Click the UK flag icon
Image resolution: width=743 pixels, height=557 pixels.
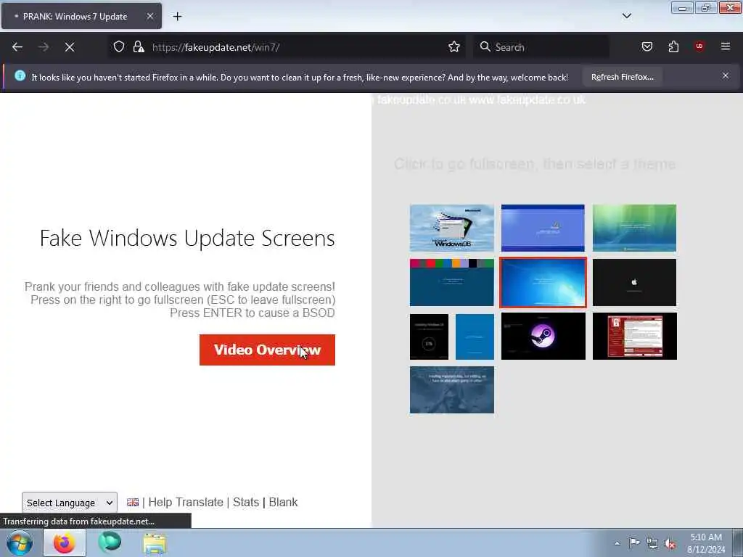[133, 503]
